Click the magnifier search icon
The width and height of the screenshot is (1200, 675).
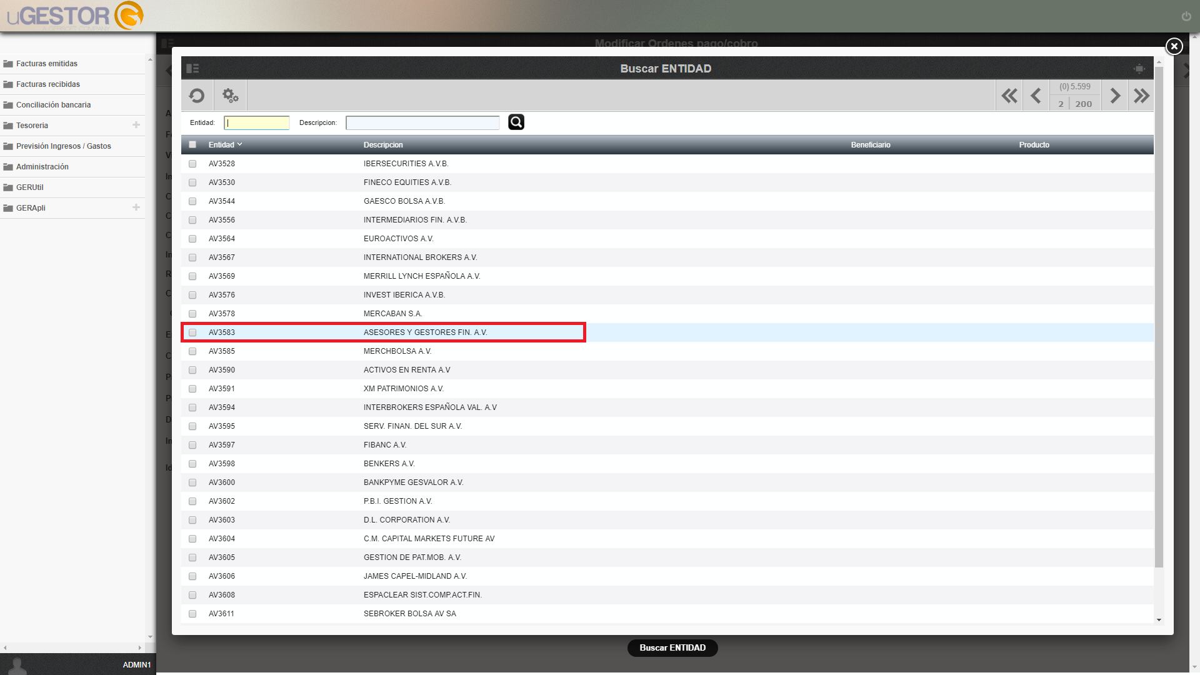pyautogui.click(x=516, y=122)
